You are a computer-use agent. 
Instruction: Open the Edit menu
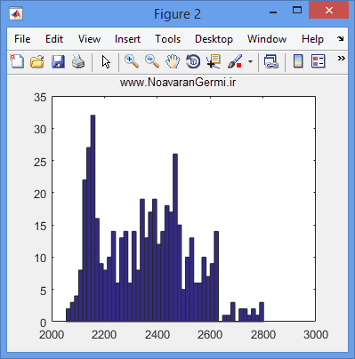(54, 39)
